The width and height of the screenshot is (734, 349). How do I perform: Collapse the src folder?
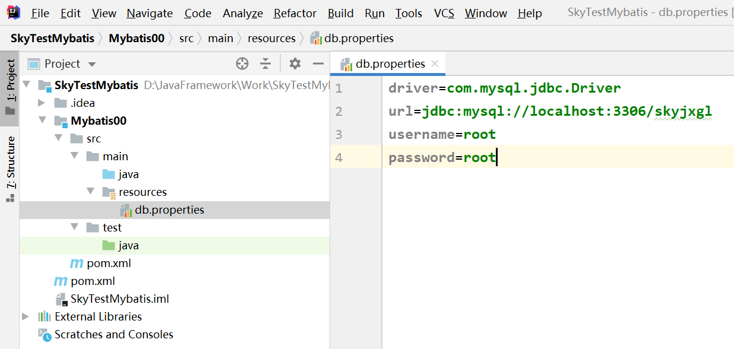click(58, 138)
